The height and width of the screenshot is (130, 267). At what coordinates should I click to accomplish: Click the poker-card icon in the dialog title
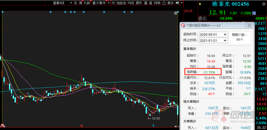tap(183, 25)
